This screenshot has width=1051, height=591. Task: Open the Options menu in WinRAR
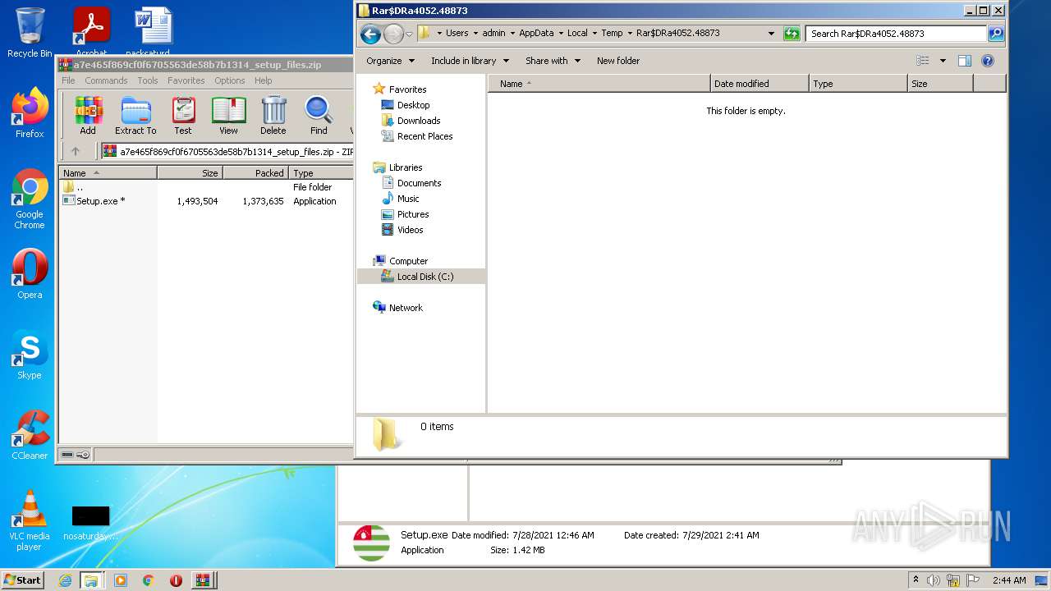coord(230,80)
